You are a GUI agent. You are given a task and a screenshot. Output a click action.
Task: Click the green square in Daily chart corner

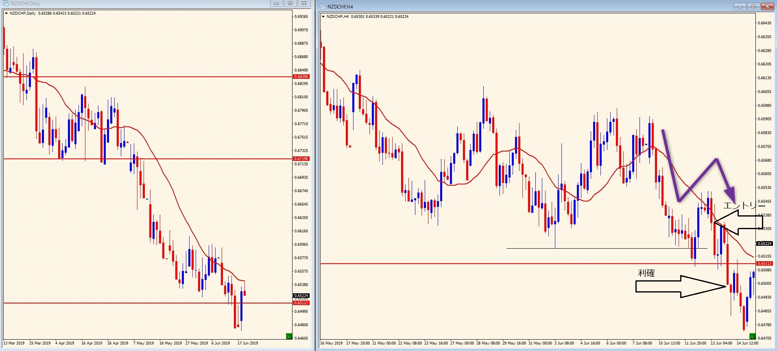click(x=289, y=336)
